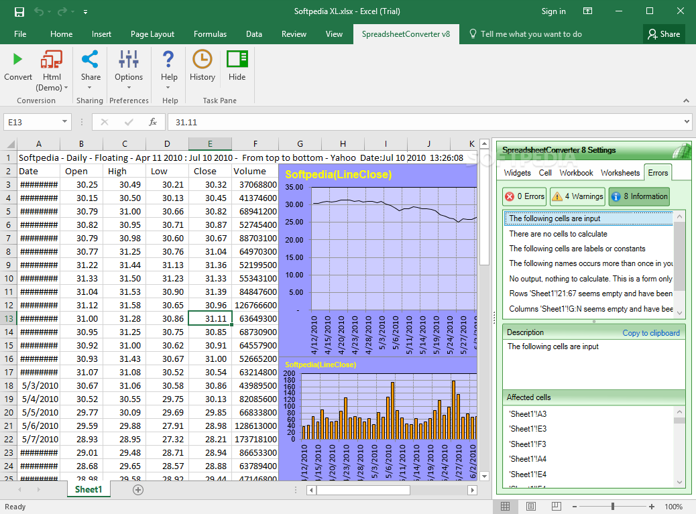Open the Cell settings tab
Image resolution: width=696 pixels, height=514 pixels.
click(x=545, y=173)
